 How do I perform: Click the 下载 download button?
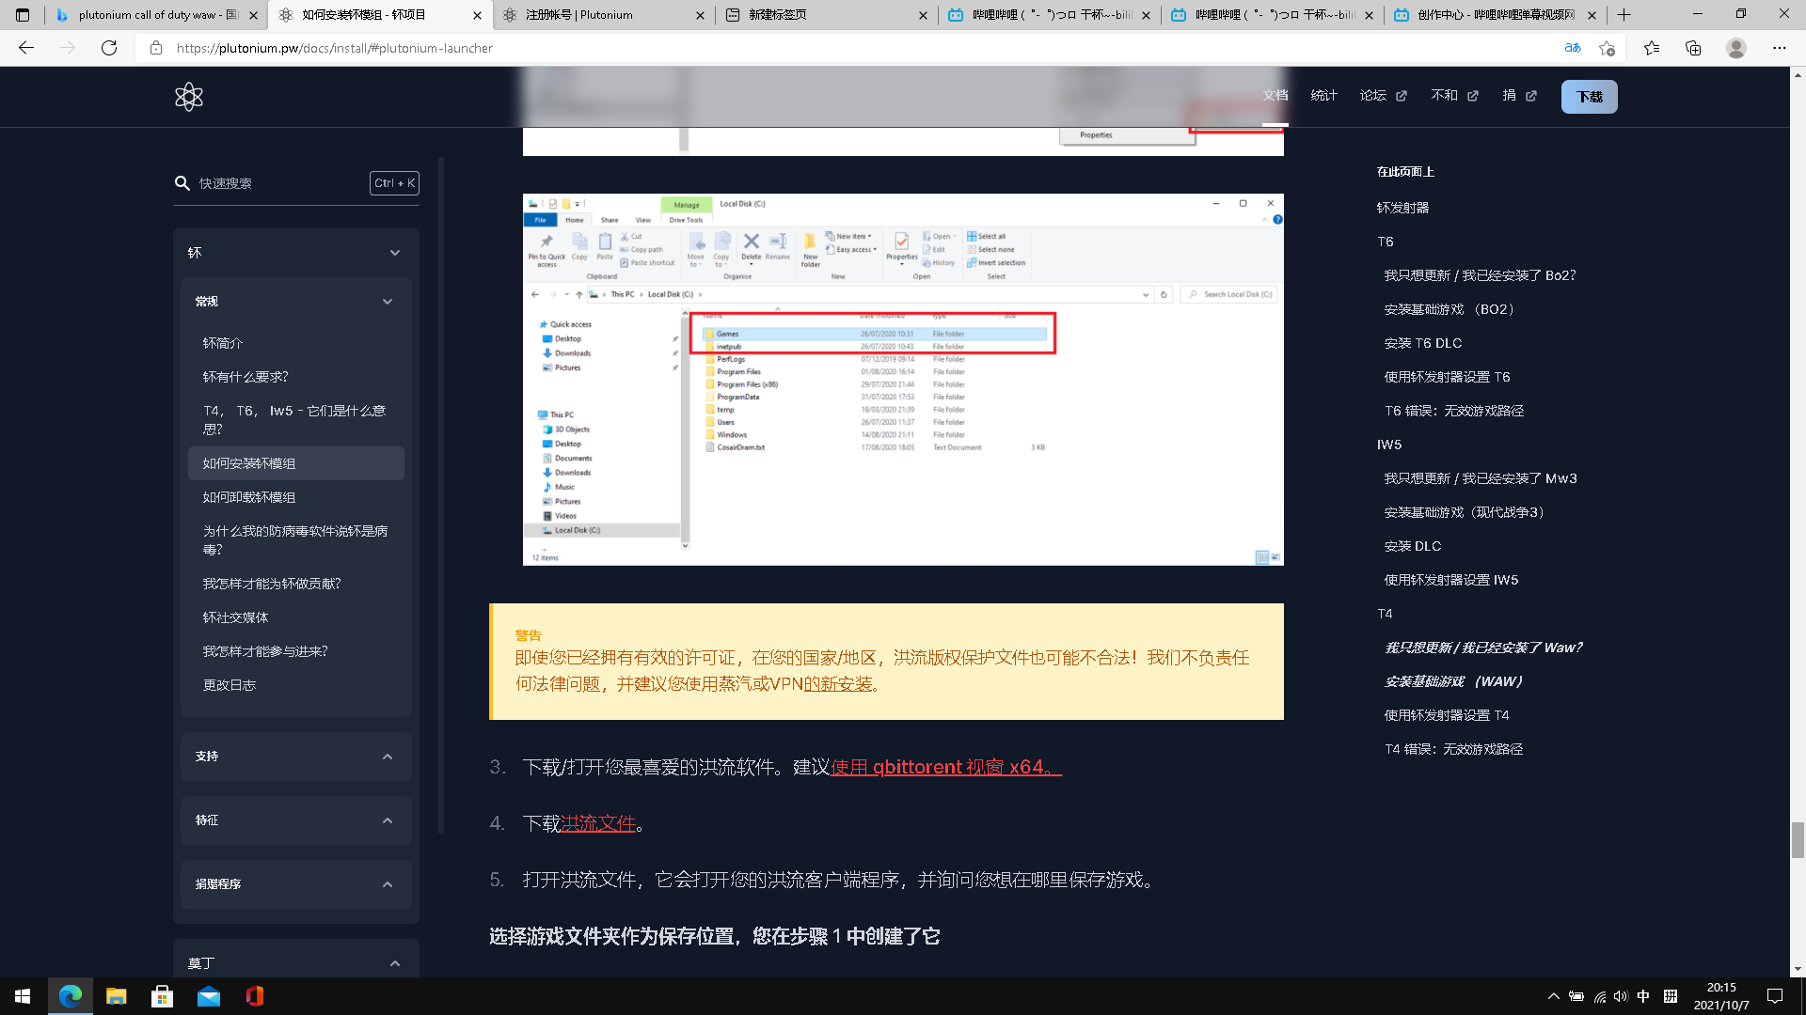point(1589,97)
